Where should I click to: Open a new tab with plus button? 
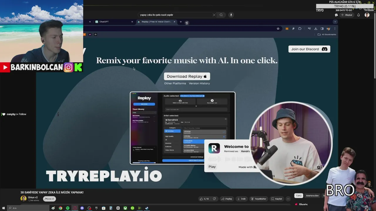(181, 22)
